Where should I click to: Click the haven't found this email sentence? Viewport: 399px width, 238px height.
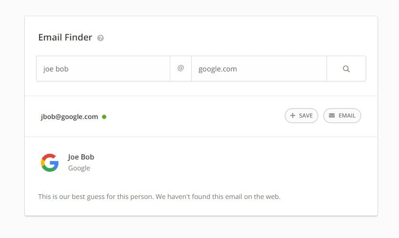click(x=218, y=197)
